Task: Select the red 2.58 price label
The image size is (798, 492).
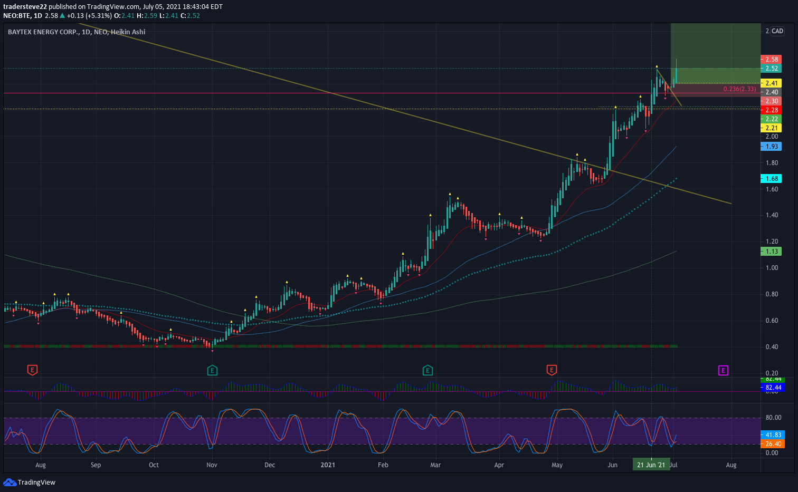Action: coord(771,60)
